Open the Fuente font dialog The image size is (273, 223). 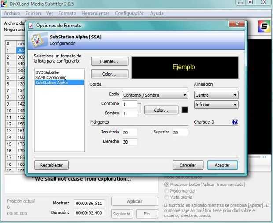click(109, 61)
